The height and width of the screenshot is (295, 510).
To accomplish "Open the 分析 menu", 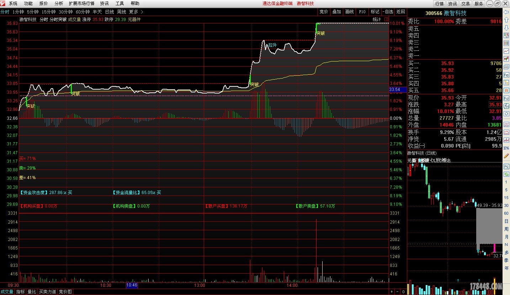I will point(59,3).
